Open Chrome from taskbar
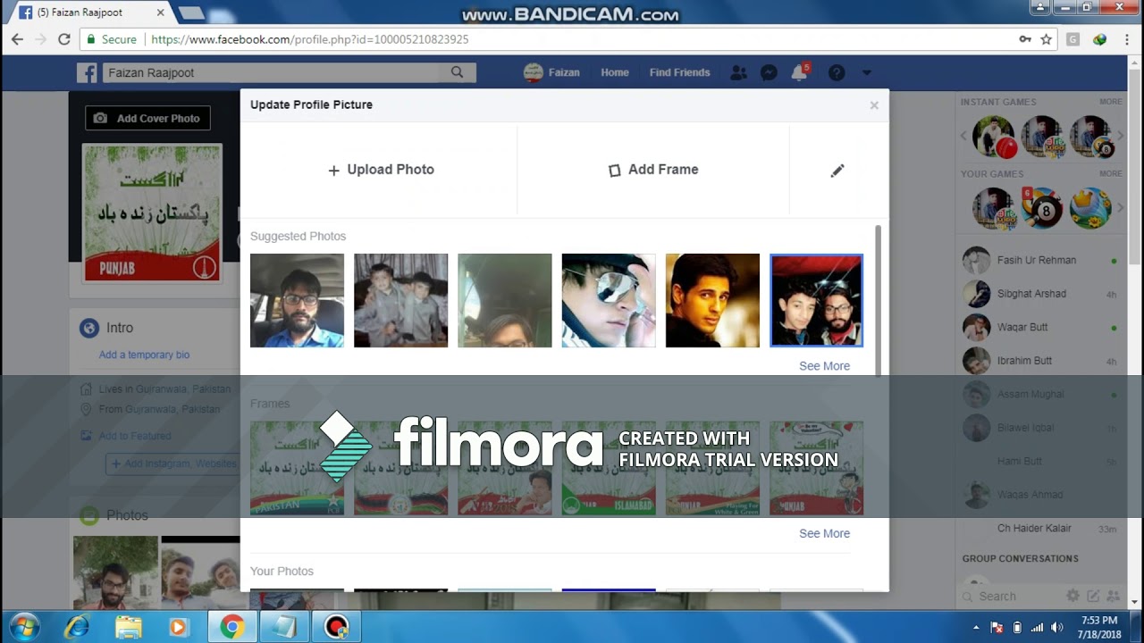 pyautogui.click(x=232, y=628)
